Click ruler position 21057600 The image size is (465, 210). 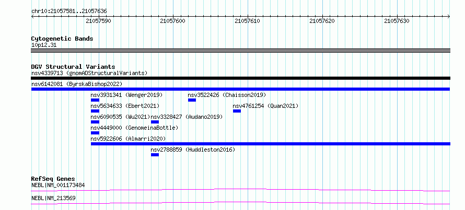(172, 21)
